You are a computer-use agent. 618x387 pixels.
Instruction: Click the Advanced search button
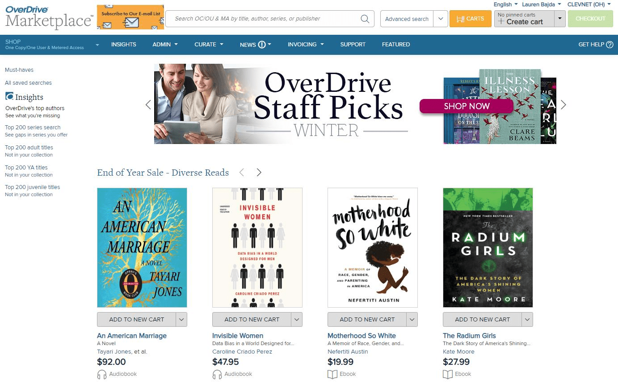(407, 19)
